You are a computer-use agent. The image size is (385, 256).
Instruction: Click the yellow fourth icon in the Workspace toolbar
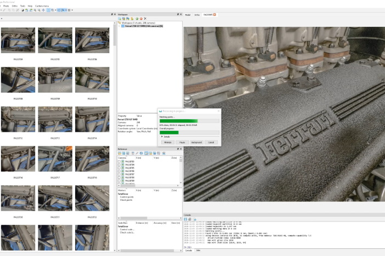click(x=132, y=19)
